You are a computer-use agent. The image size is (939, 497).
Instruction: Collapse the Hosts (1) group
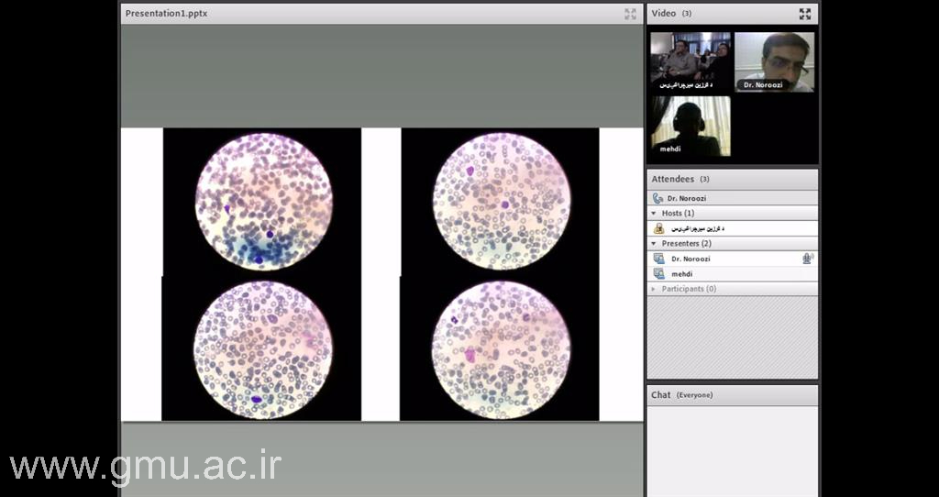coord(654,213)
